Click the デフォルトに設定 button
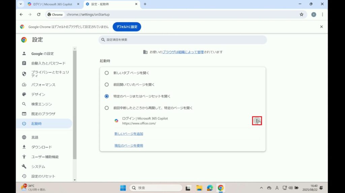The width and height of the screenshot is (345, 193). [x=127, y=27]
